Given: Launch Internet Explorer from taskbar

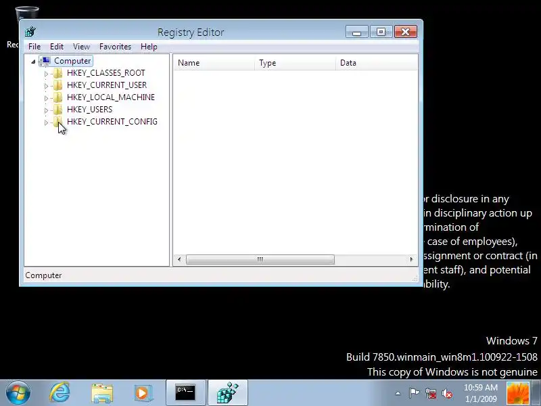Looking at the screenshot, I should click(x=60, y=393).
